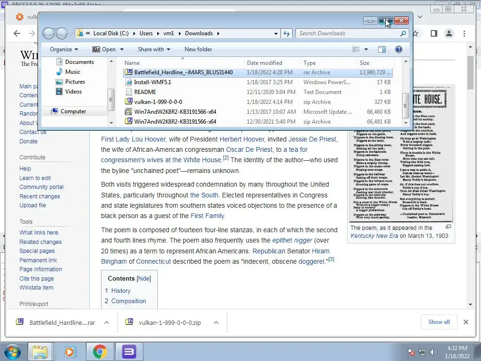The width and height of the screenshot is (481, 361).
Task: Open the Recent changes sidebar link
Action: click(x=39, y=196)
